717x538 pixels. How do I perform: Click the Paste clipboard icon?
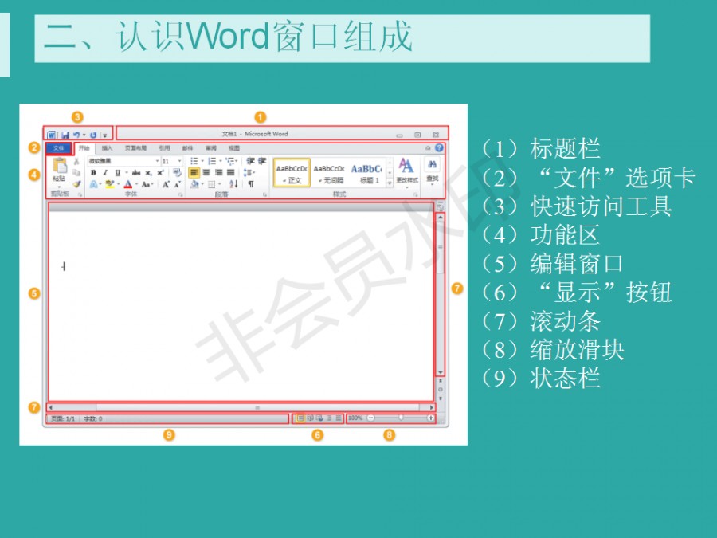click(x=60, y=167)
